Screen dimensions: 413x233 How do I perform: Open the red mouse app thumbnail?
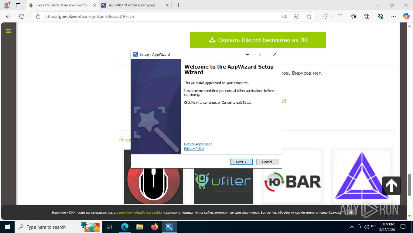tap(154, 177)
